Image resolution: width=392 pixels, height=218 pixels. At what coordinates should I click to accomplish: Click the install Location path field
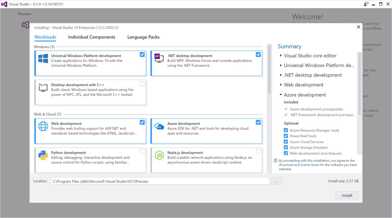click(x=160, y=181)
